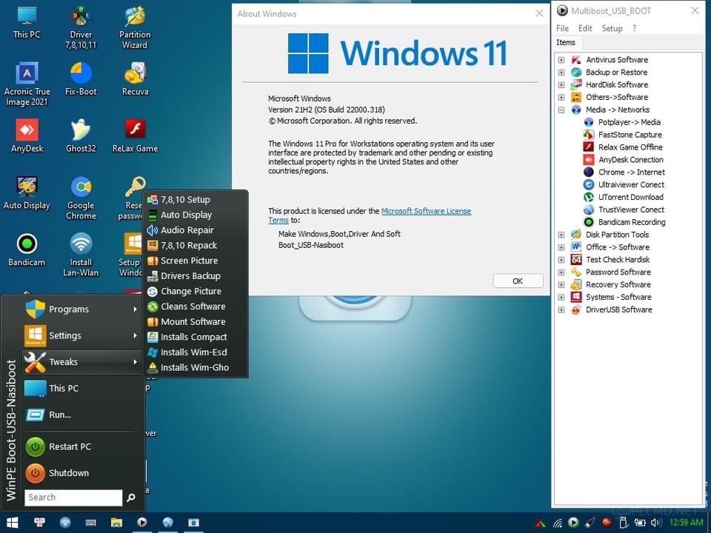Click Shutdown in start menu
The width and height of the screenshot is (711, 533).
pos(81,473)
